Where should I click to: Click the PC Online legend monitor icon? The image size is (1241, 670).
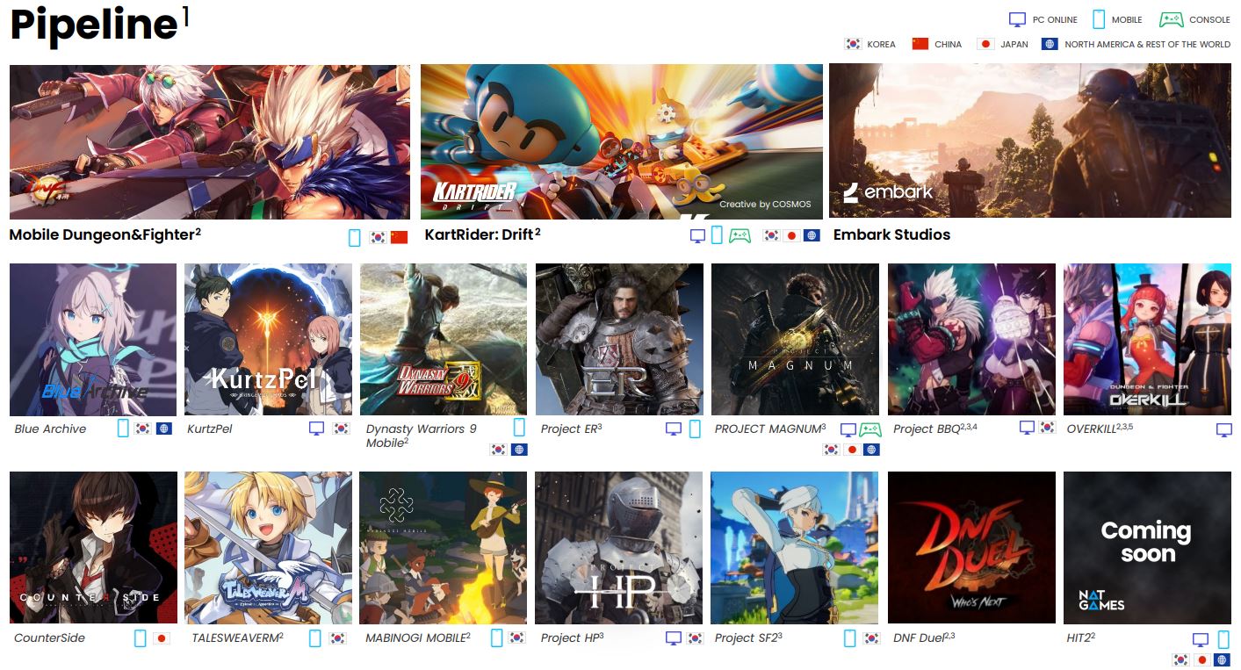(1017, 19)
